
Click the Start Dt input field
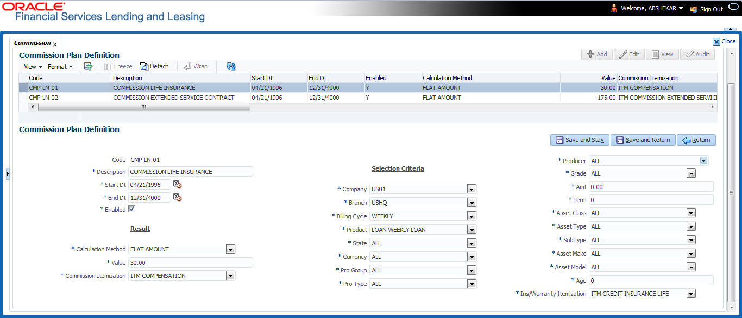click(149, 185)
